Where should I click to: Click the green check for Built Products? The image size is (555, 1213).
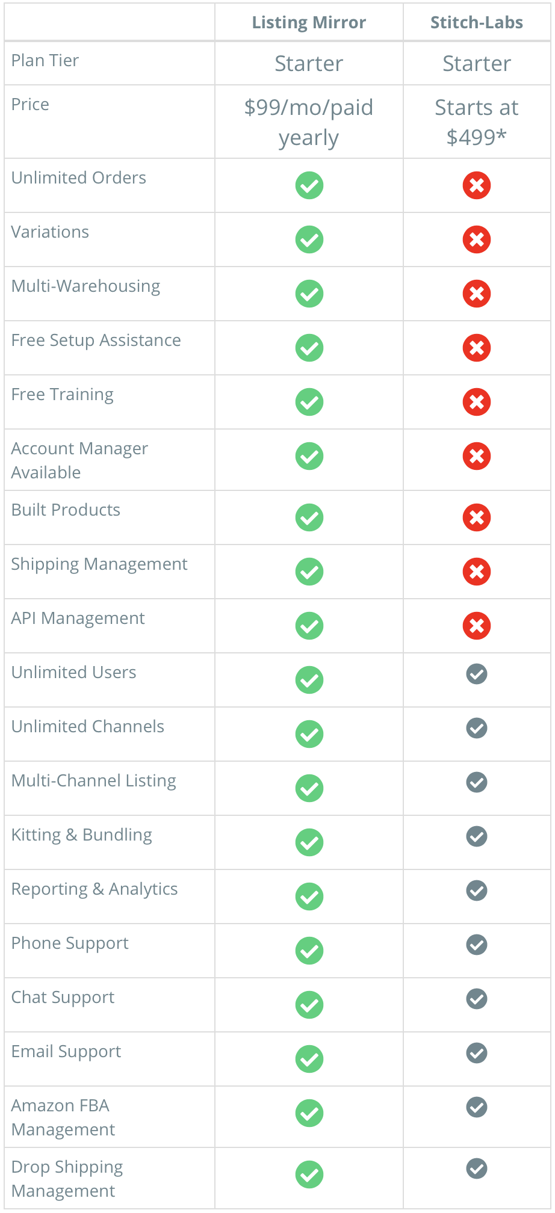309,517
